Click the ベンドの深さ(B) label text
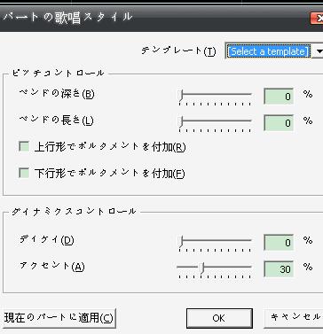Screen dimensions: 323x334 pyautogui.click(x=57, y=94)
